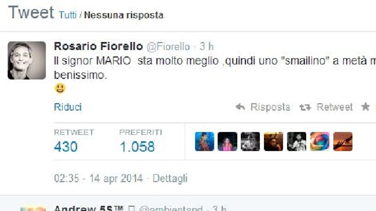The width and height of the screenshot is (376, 211).
Task: Click the Risposta reply button text
Action: click(x=270, y=107)
